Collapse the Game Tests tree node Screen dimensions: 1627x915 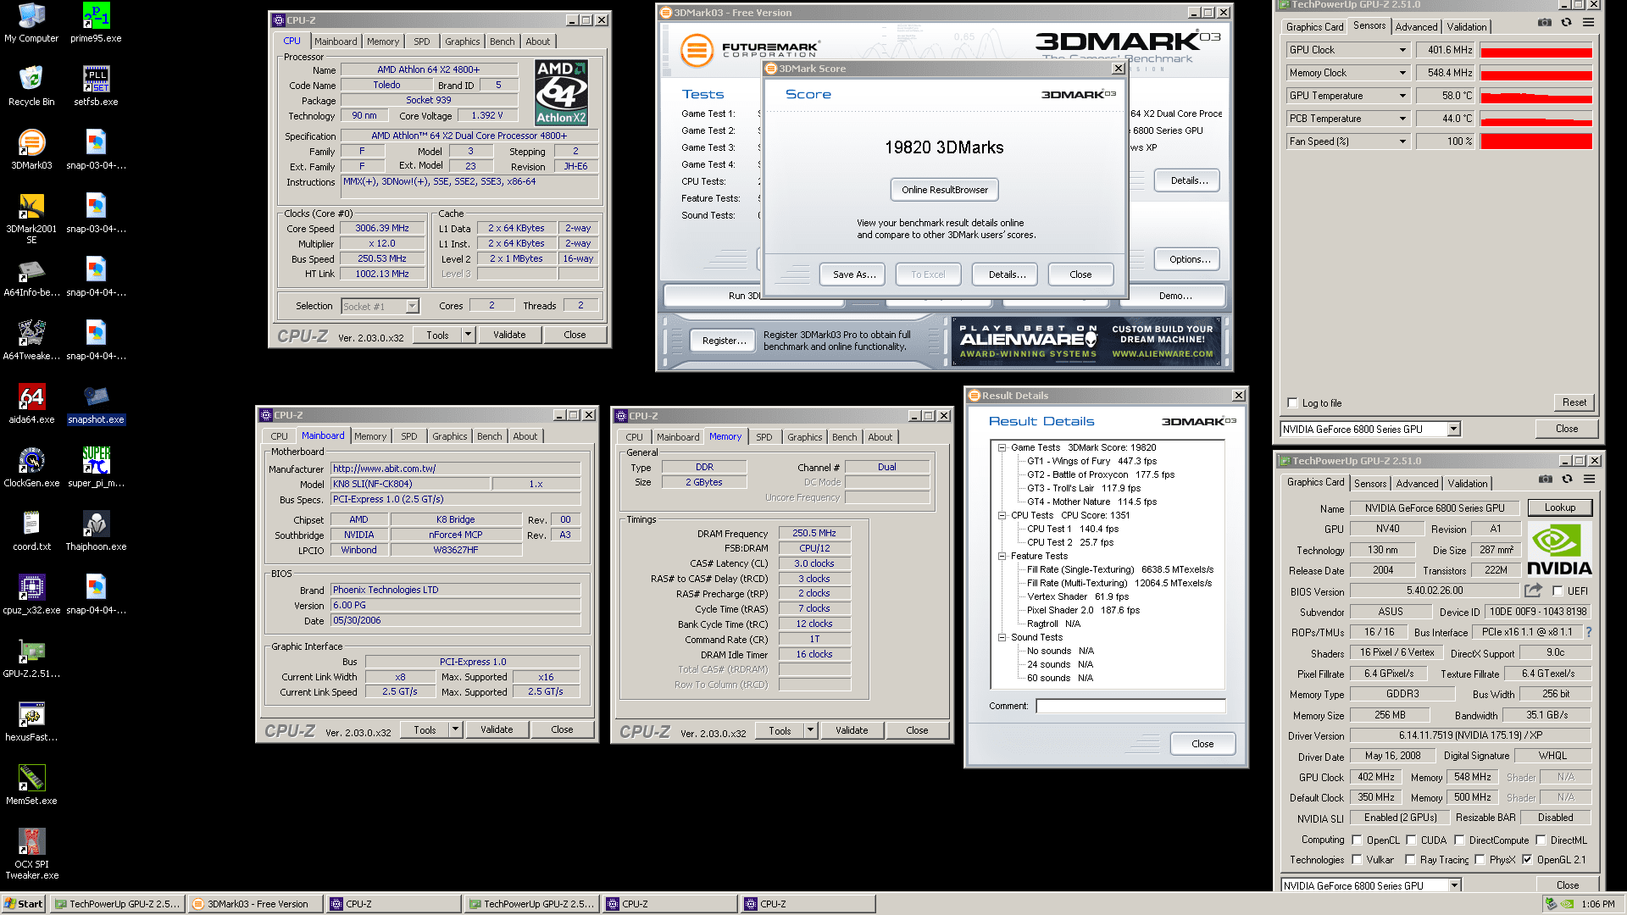(x=1002, y=447)
